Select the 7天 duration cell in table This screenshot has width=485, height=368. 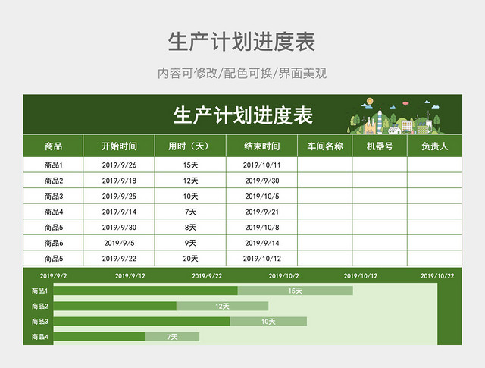(190, 212)
